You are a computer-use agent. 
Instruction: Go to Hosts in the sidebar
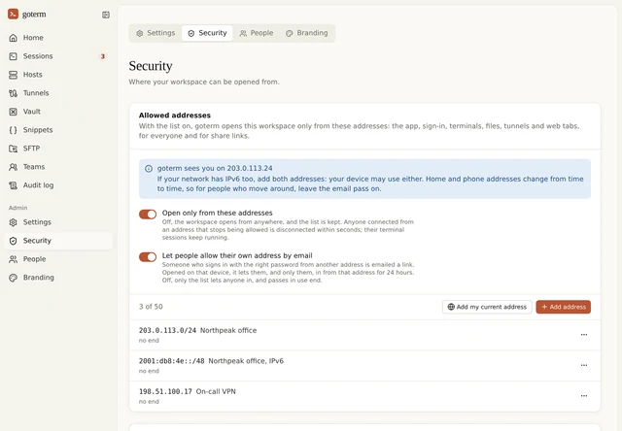click(58, 75)
